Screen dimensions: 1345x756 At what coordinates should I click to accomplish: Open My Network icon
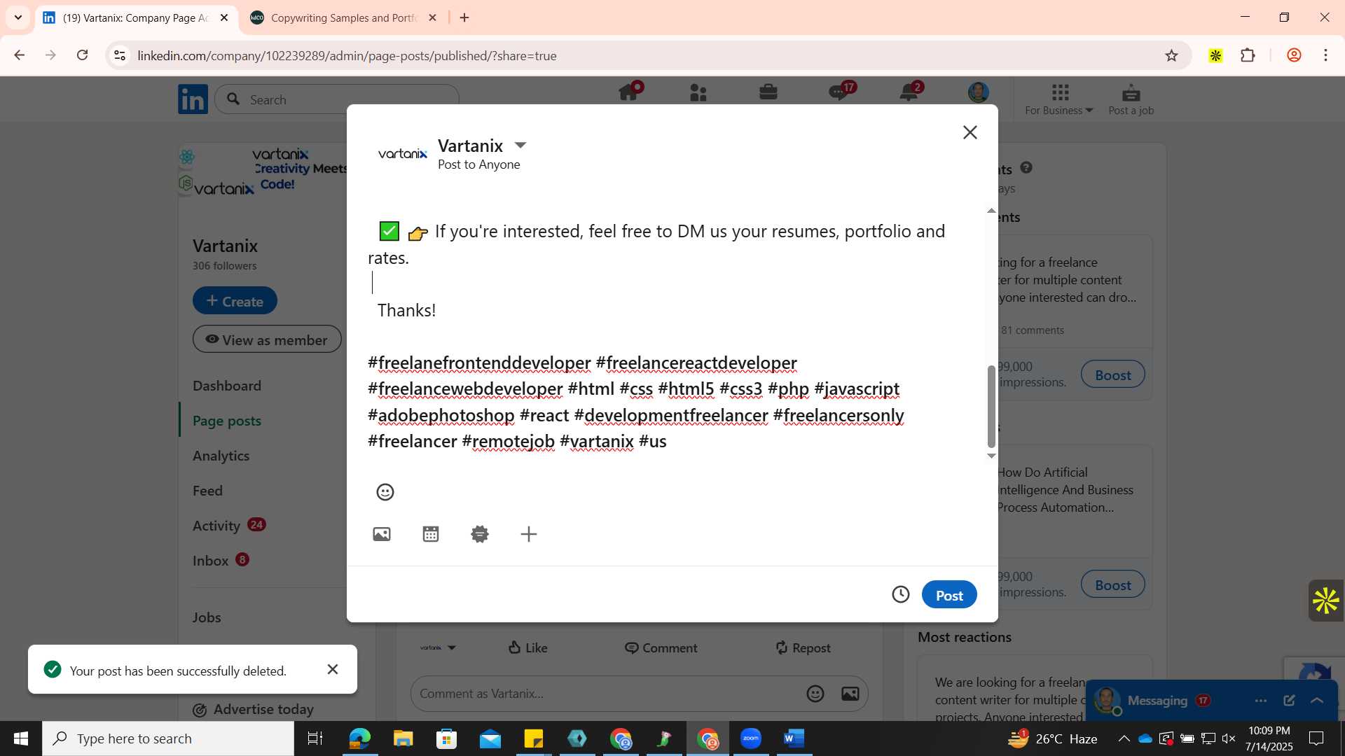(698, 92)
